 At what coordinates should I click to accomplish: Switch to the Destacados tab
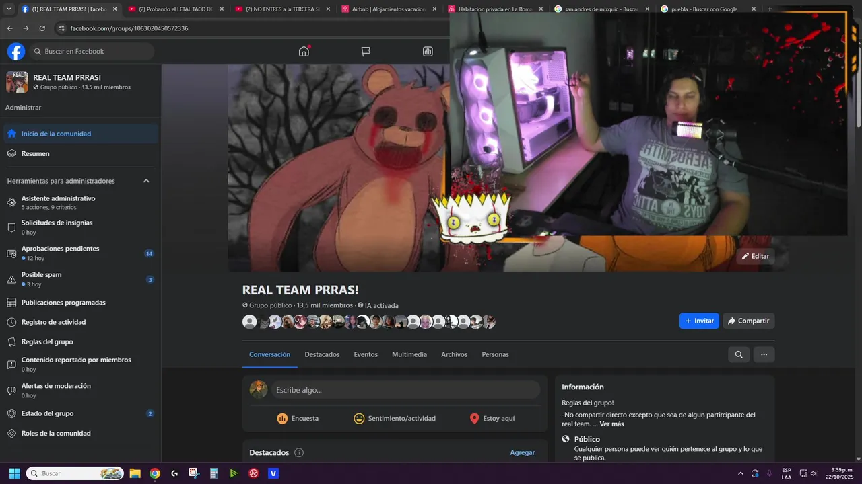(x=322, y=354)
